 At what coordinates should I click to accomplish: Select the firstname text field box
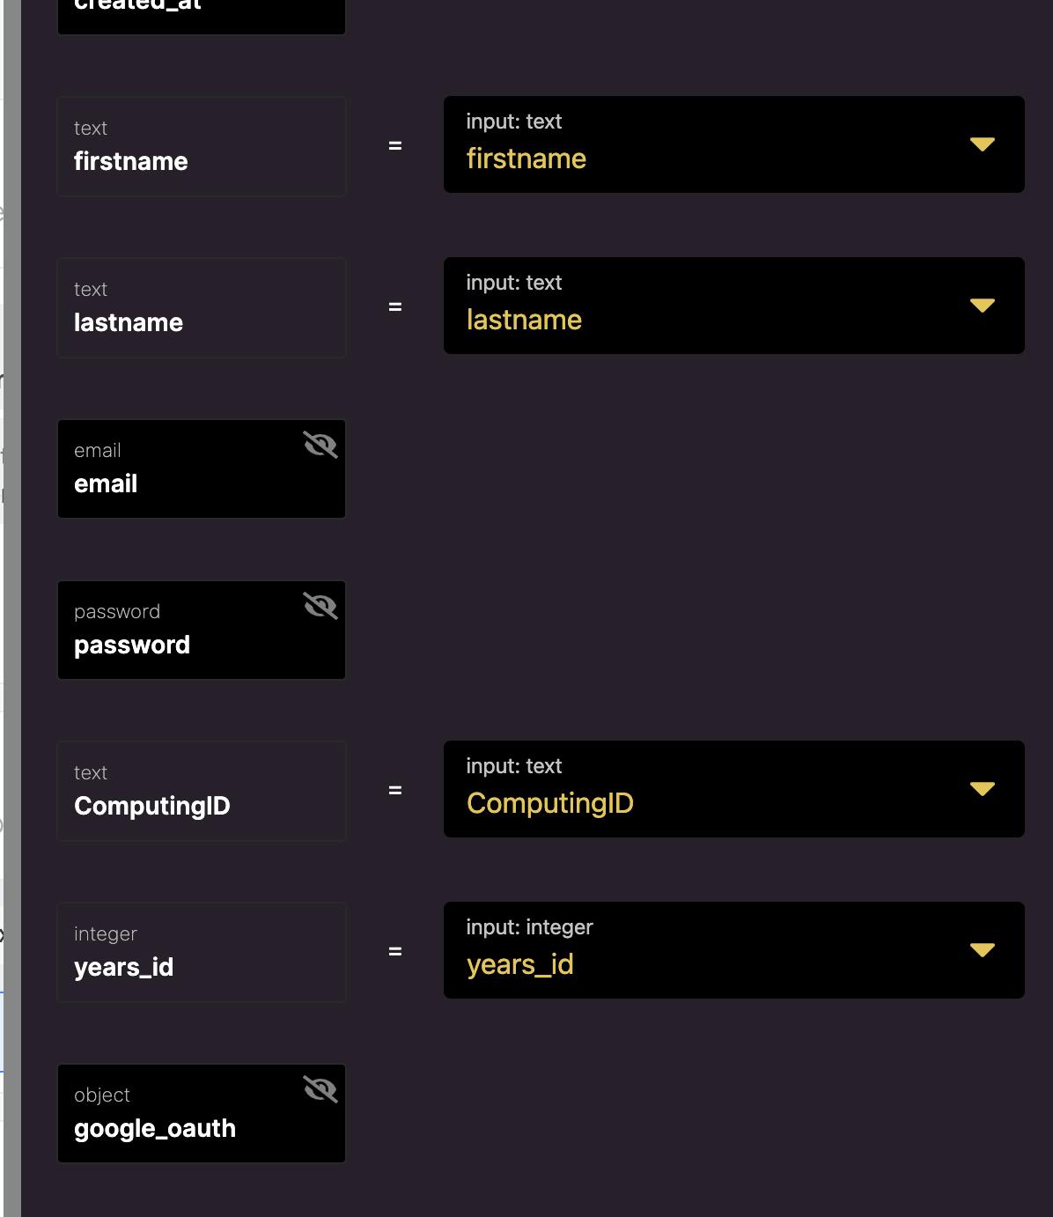pos(201,146)
